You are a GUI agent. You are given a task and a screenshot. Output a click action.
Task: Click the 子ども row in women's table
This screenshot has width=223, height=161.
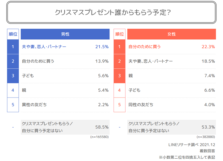click(172, 90)
